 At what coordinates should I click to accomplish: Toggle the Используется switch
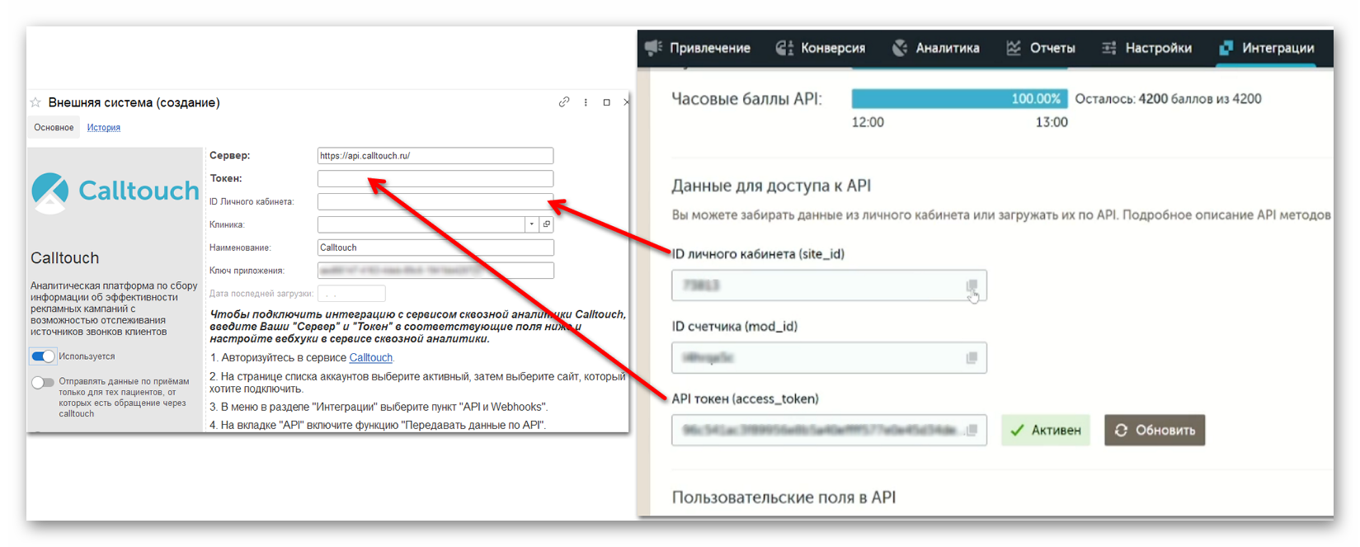(43, 356)
